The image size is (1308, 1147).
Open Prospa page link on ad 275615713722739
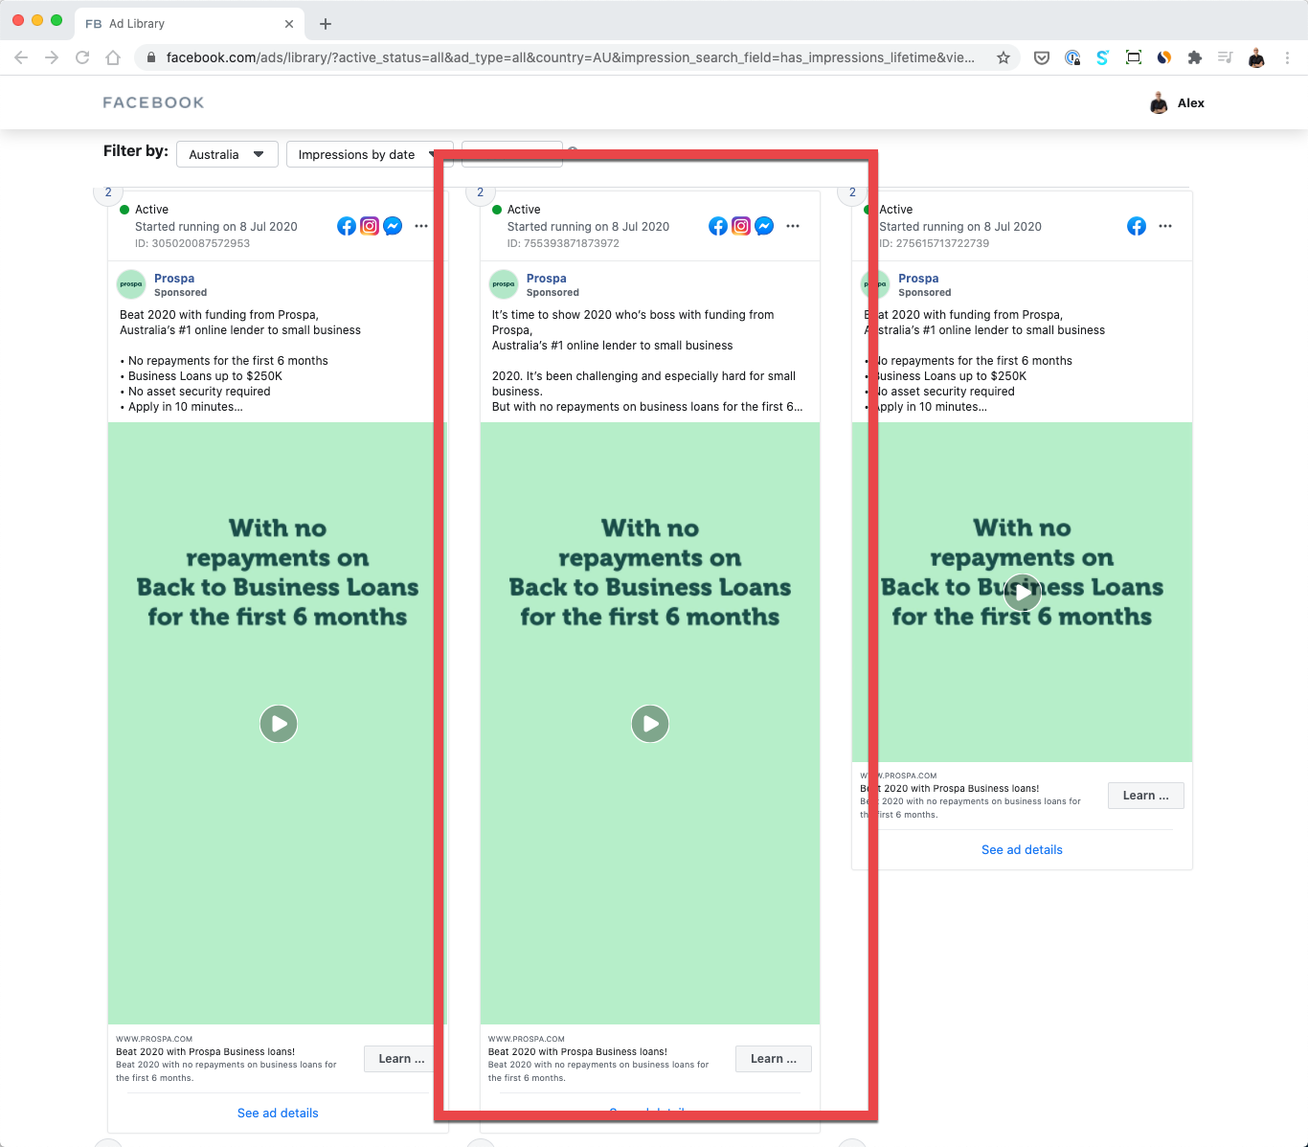click(918, 279)
